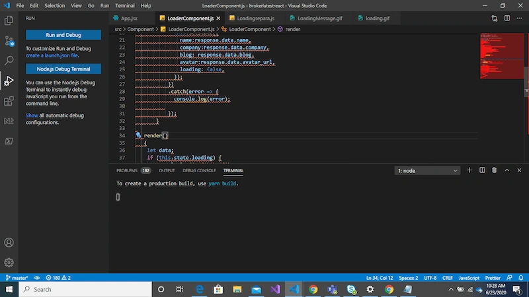Click the Run and Debug button
Viewport: 529px width, 297px height.
tap(63, 35)
